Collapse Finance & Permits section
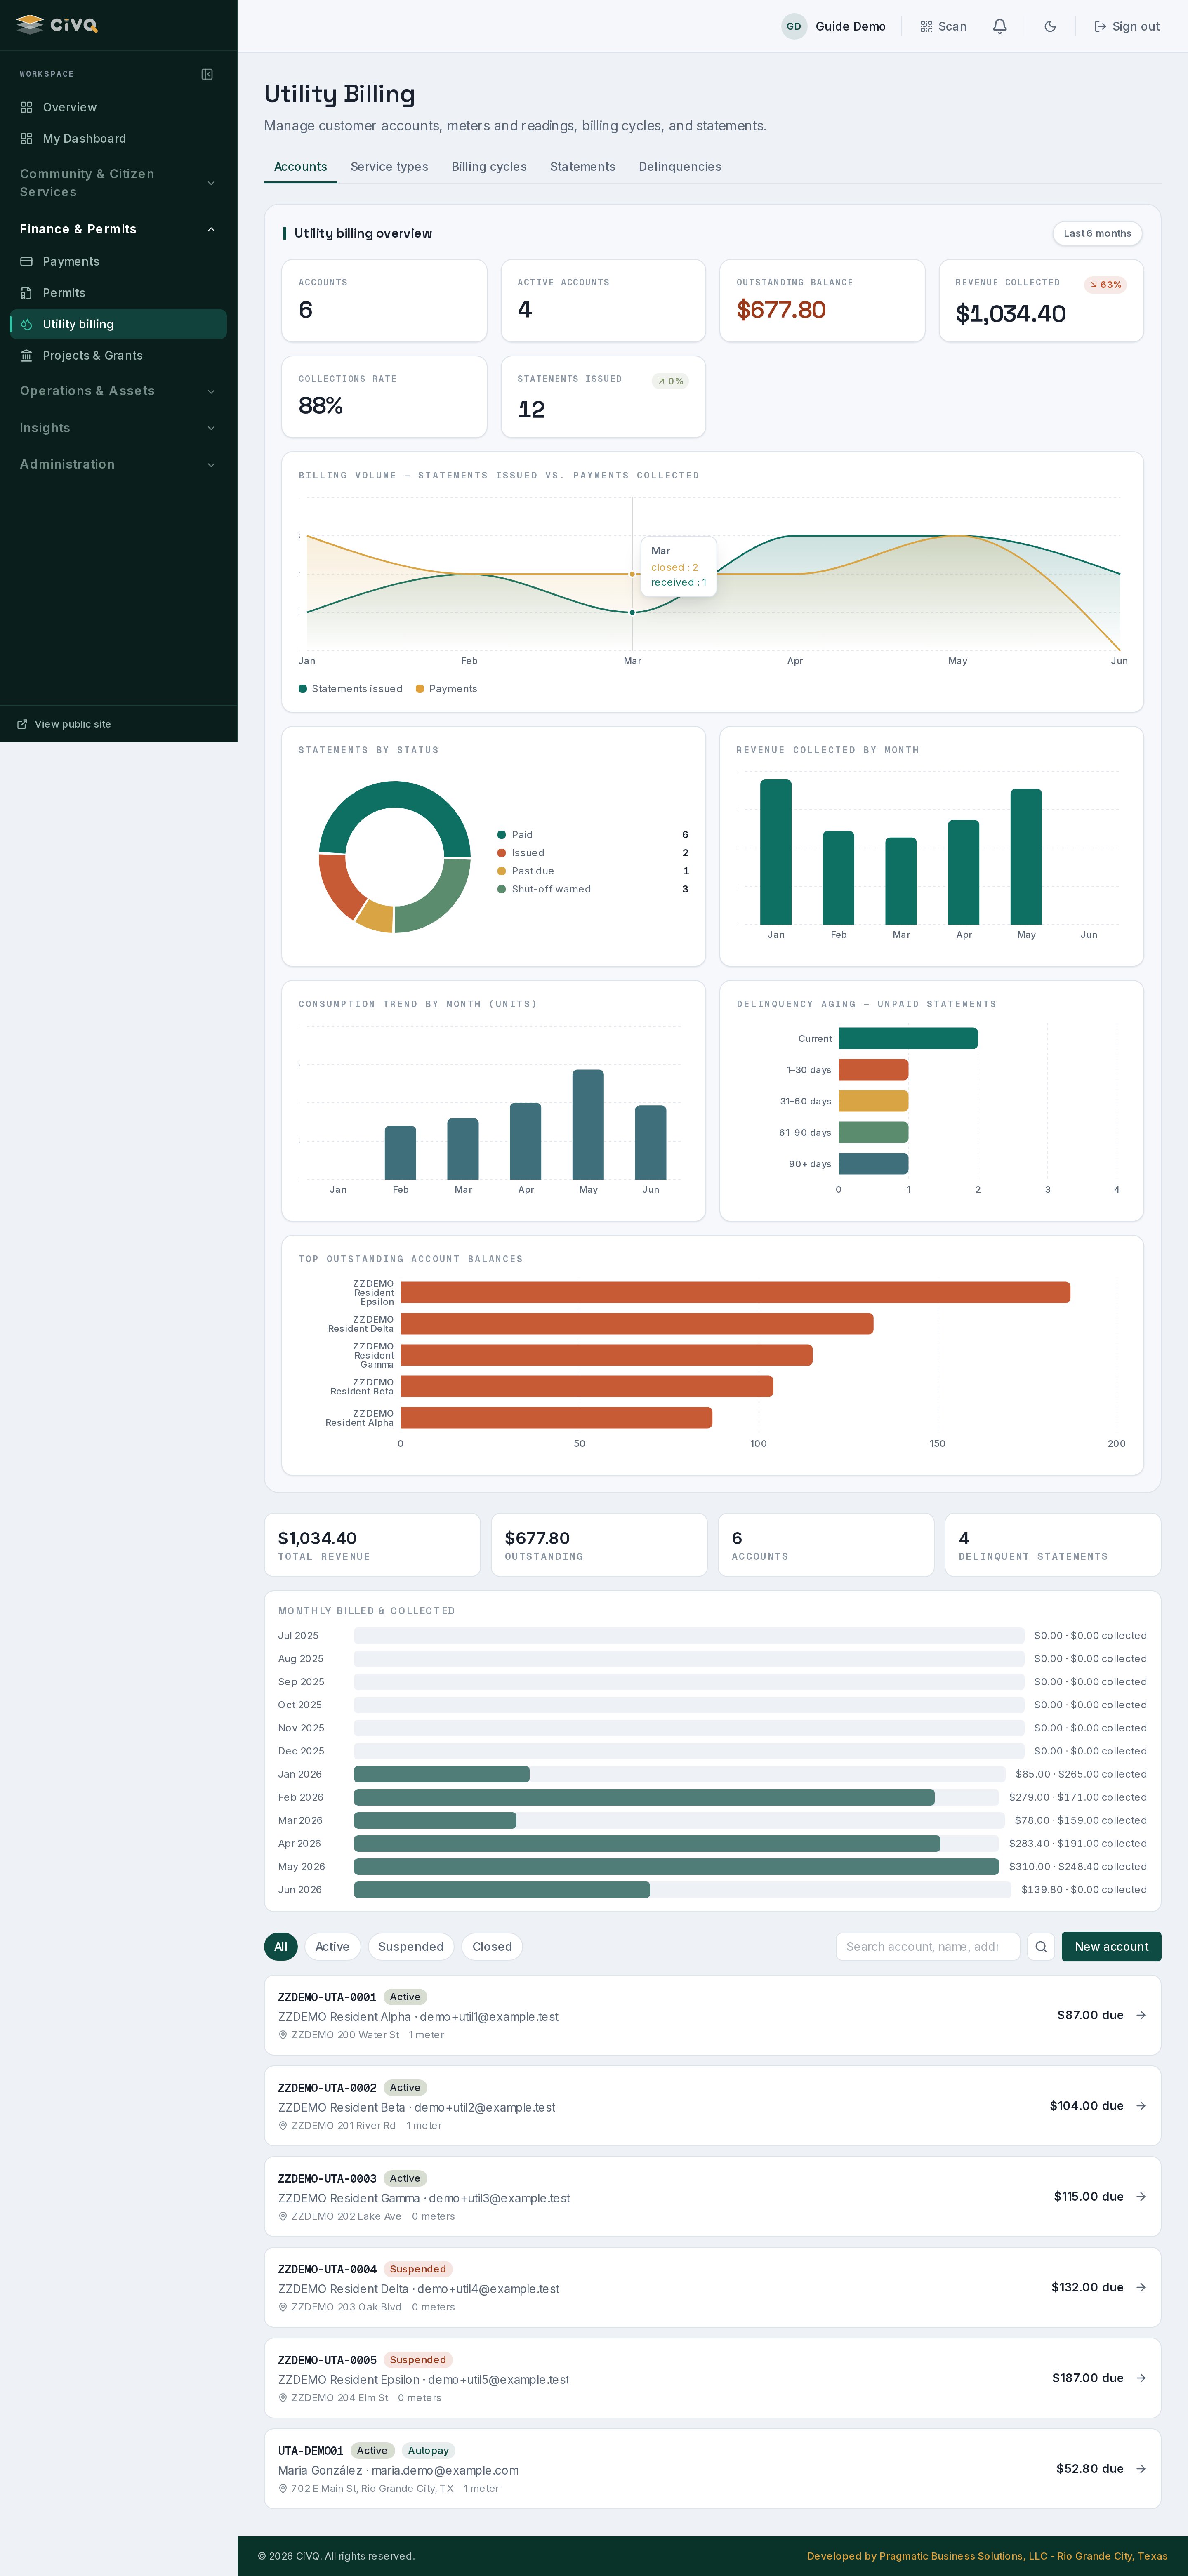Viewport: 1188px width, 2576px height. pyautogui.click(x=118, y=229)
